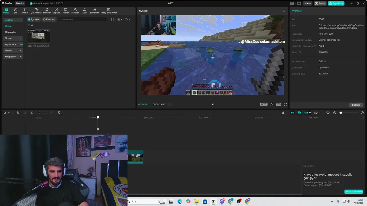Click the İçe aktar import button
367x206 pixels.
(x=34, y=19)
